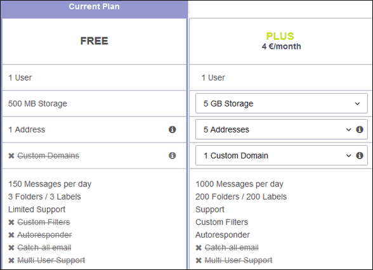Click X icon before Custom Domains in Free plan
This screenshot has height=270, width=373.
point(11,156)
